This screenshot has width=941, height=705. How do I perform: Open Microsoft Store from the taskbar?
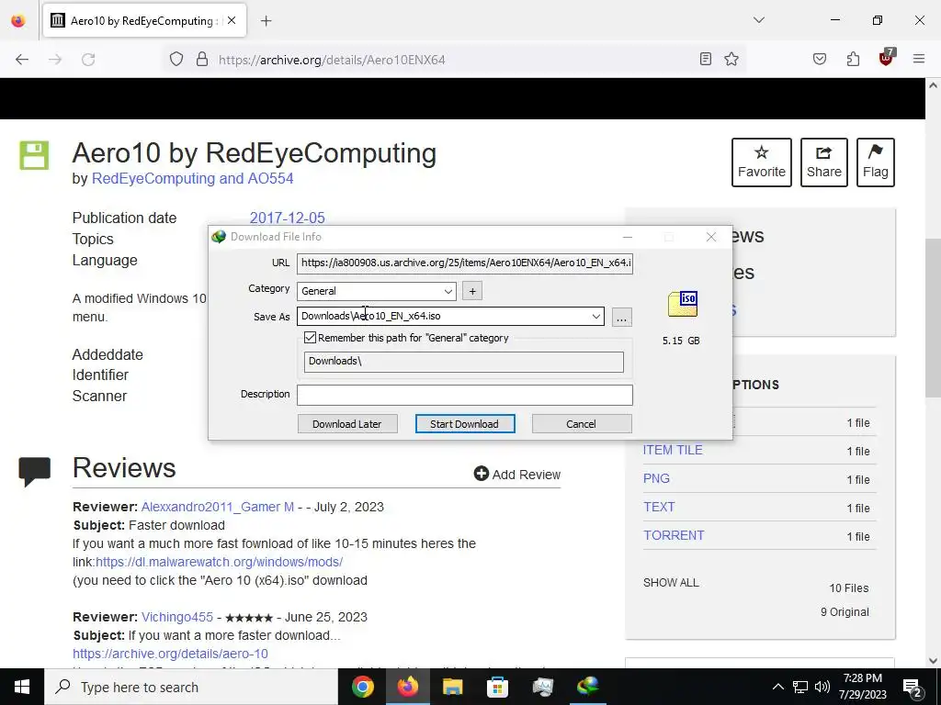pos(497,687)
